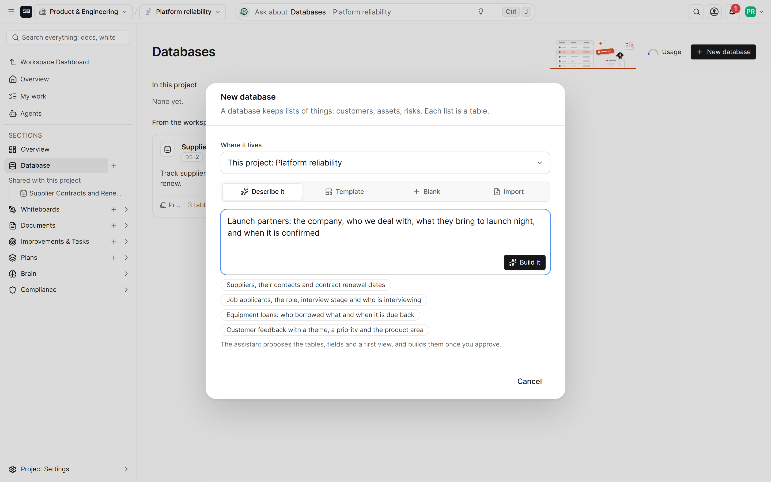Expand the Documents section chevron
The width and height of the screenshot is (771, 482).
tap(126, 225)
